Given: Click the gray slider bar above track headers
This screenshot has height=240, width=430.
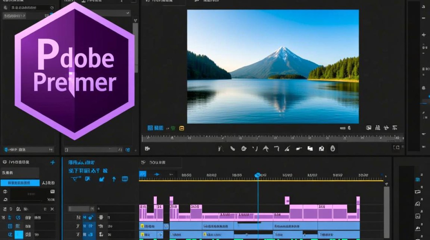Looking at the screenshot, I should pyautogui.click(x=82, y=209).
